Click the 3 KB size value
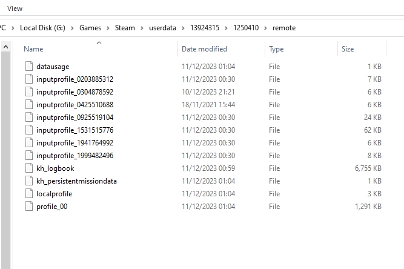The height and width of the screenshot is (269, 404). pyautogui.click(x=374, y=194)
